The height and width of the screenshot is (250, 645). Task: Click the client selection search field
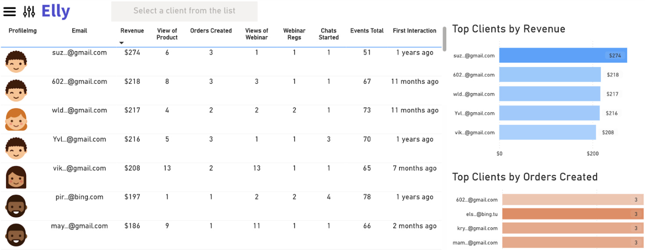pos(184,11)
